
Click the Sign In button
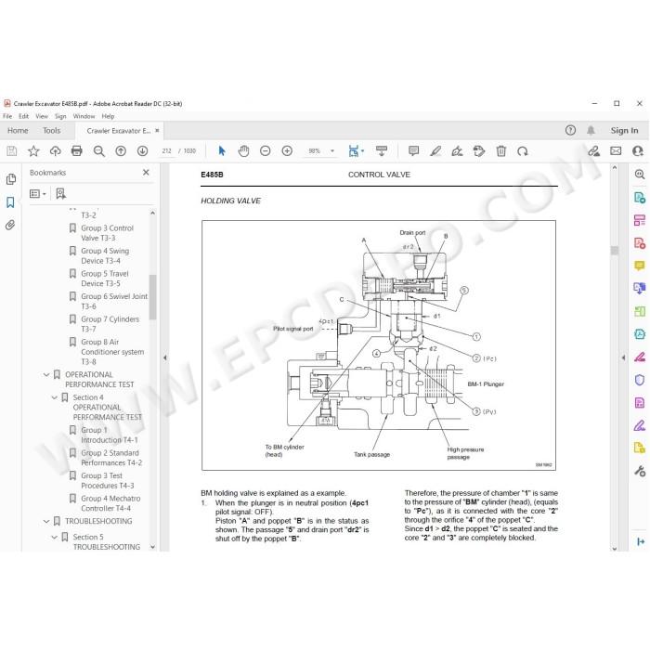[624, 131]
